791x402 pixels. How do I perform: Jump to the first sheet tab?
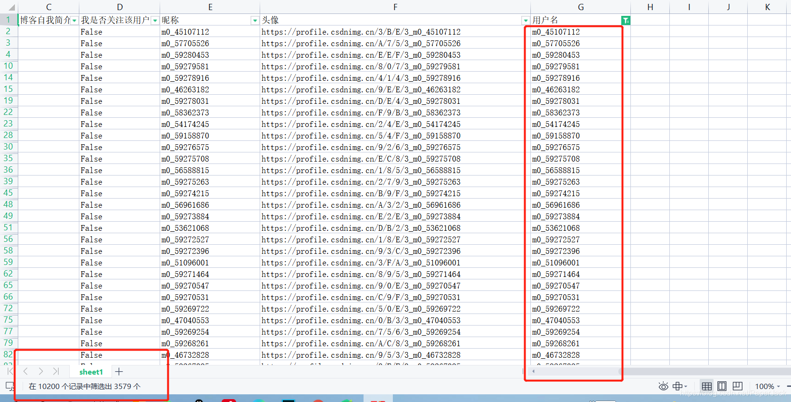click(10, 371)
